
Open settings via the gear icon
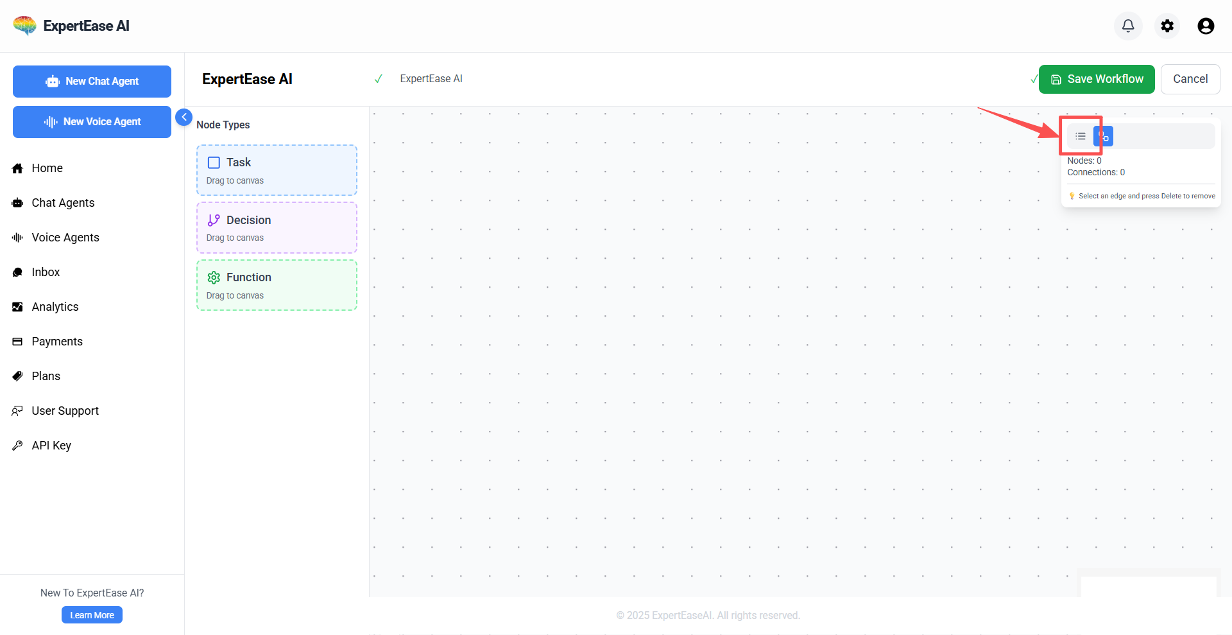1167,26
